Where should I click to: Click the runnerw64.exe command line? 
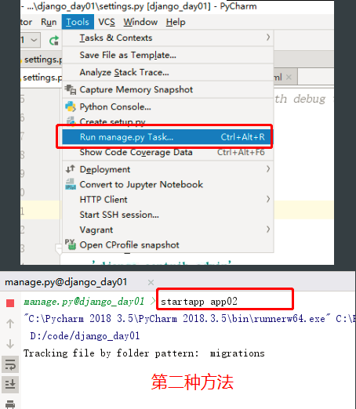tap(189, 319)
